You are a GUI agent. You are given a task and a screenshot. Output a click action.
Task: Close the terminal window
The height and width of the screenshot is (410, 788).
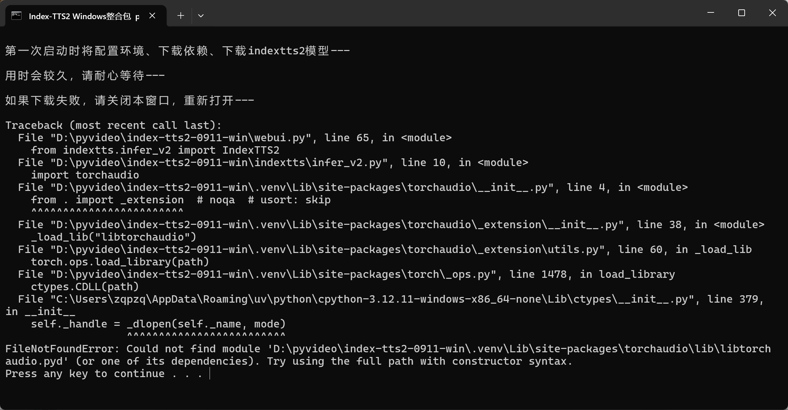[x=772, y=13]
